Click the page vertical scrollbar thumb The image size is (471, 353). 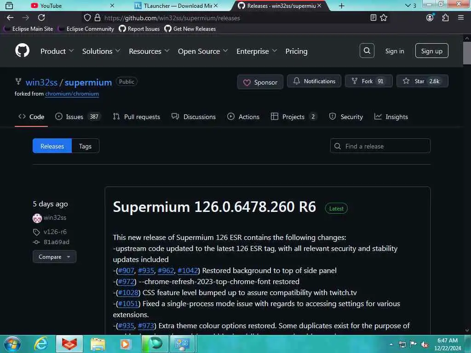467,53
